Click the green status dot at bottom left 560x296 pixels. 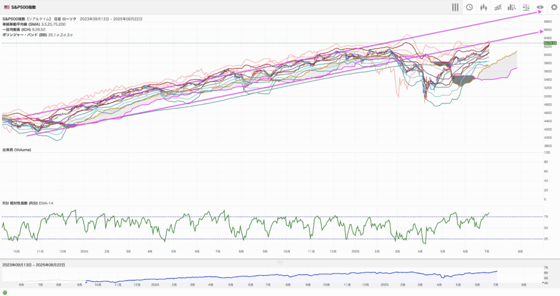coord(5,292)
